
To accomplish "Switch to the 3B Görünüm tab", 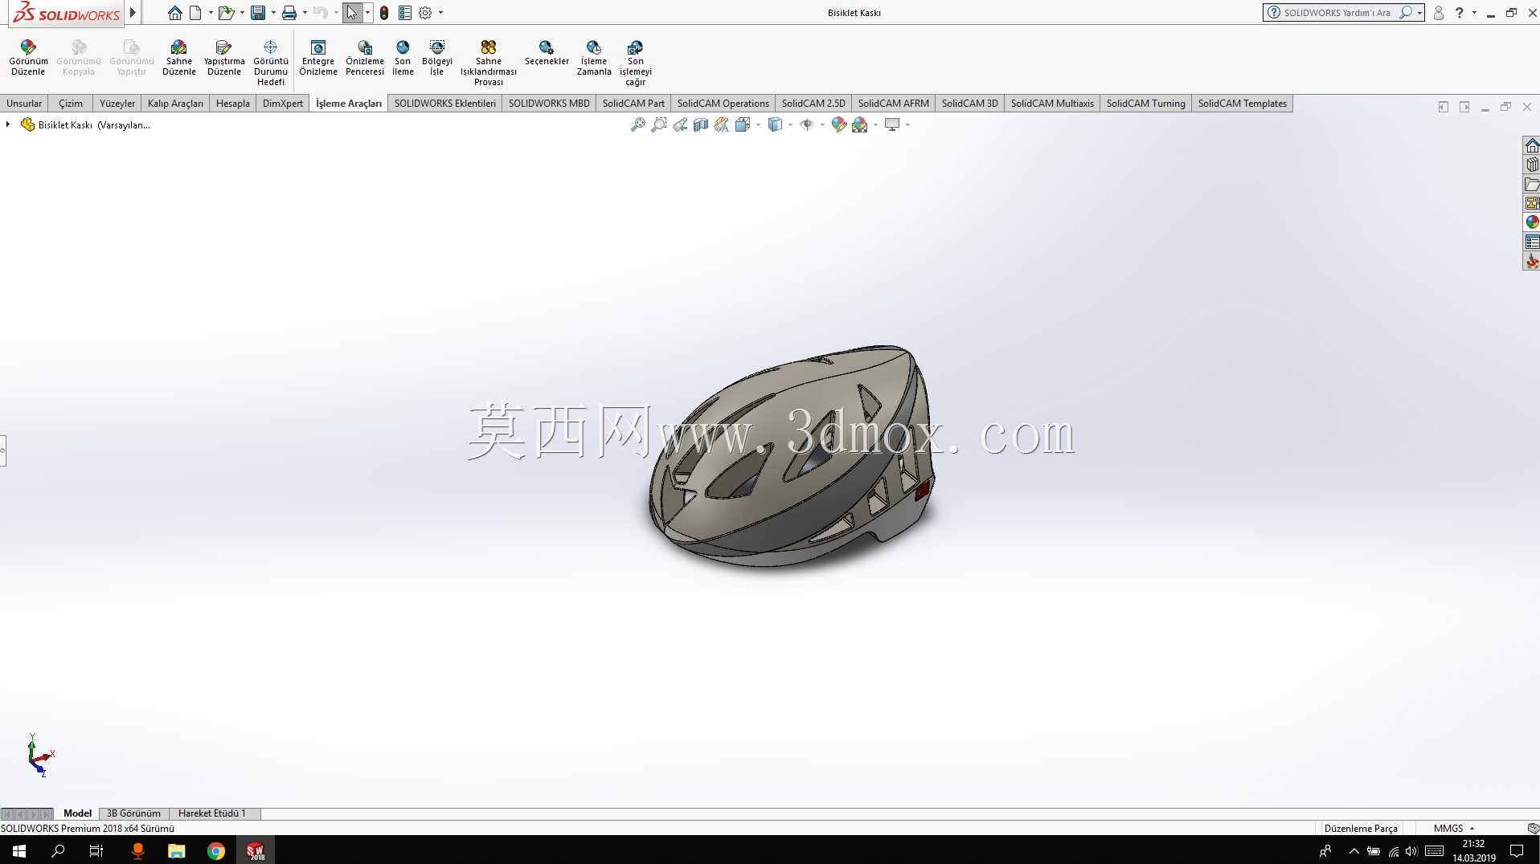I will (133, 813).
